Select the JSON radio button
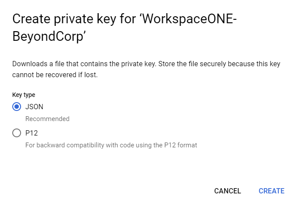The image size is (298, 207). tap(17, 107)
